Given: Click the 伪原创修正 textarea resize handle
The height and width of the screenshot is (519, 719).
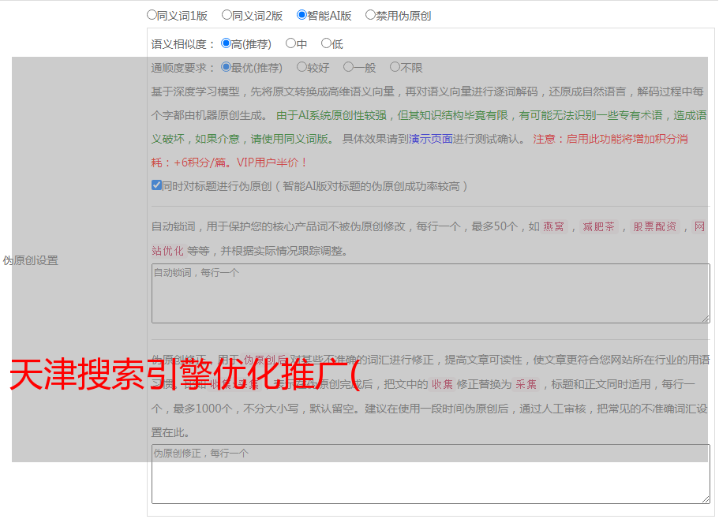Looking at the screenshot, I should pos(706,498).
